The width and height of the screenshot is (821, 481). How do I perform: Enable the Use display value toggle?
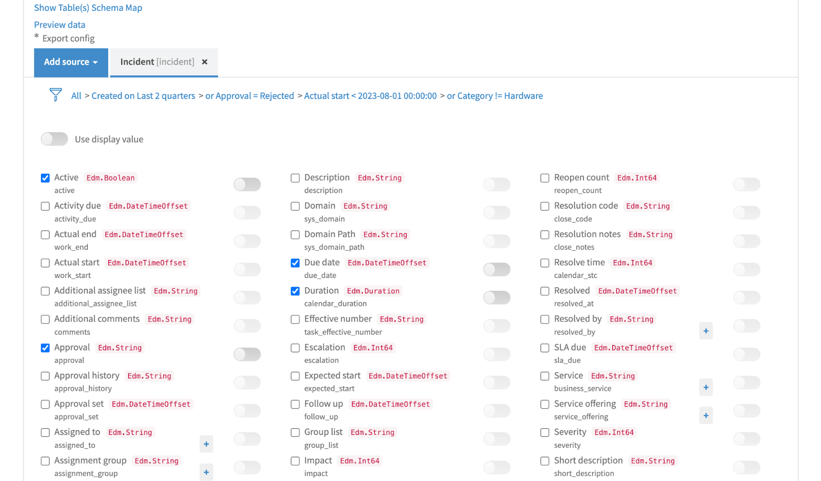coord(54,139)
